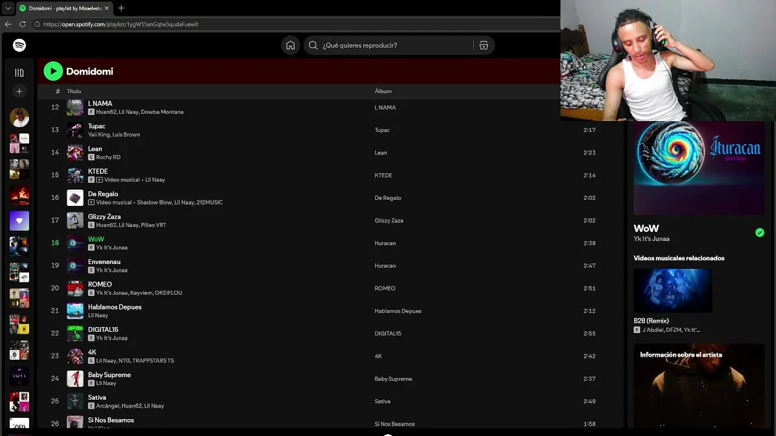Image resolution: width=776 pixels, height=436 pixels.
Task: Open Yk It's Junaa under the WoW side-panel title
Action: 652,239
